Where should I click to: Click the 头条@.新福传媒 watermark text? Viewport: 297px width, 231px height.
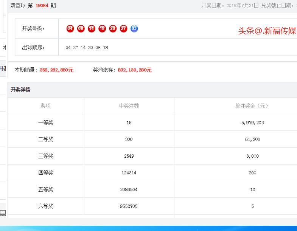coord(267,31)
